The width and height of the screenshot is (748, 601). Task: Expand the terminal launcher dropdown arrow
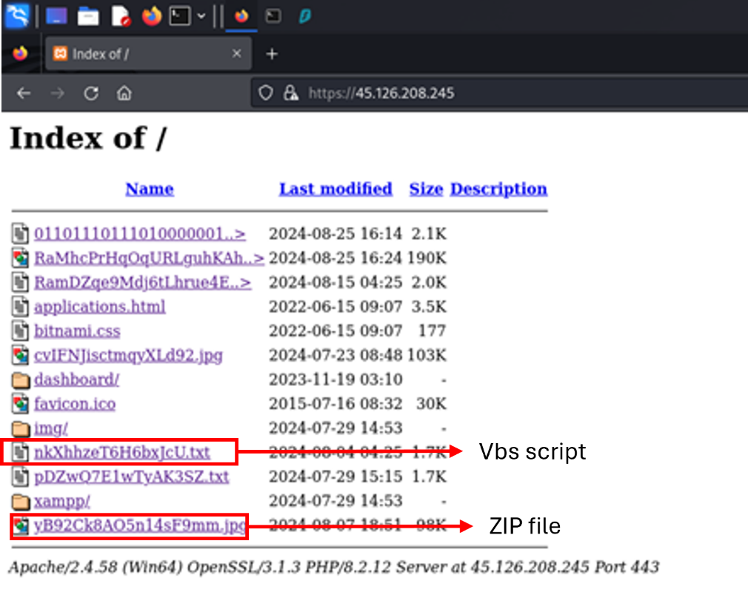201,16
